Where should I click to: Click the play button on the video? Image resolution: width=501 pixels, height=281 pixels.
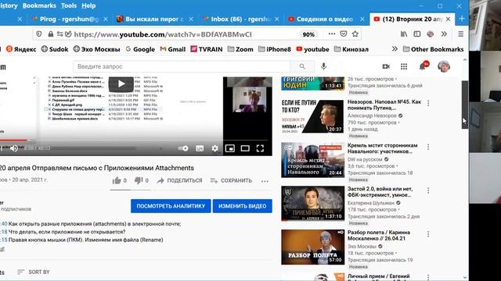click(121, 84)
